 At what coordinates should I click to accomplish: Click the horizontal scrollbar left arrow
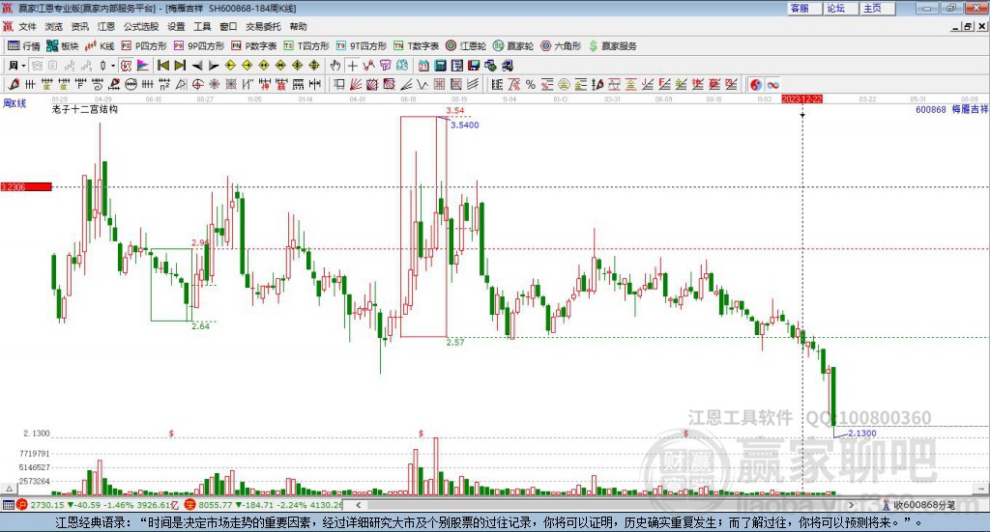click(x=359, y=505)
